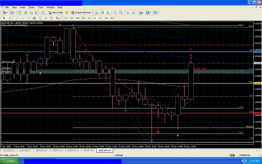This screenshot has width=262, height=164.
Task: Switch to AUDUSD,H1 chart tab
Action: [x=25, y=151]
